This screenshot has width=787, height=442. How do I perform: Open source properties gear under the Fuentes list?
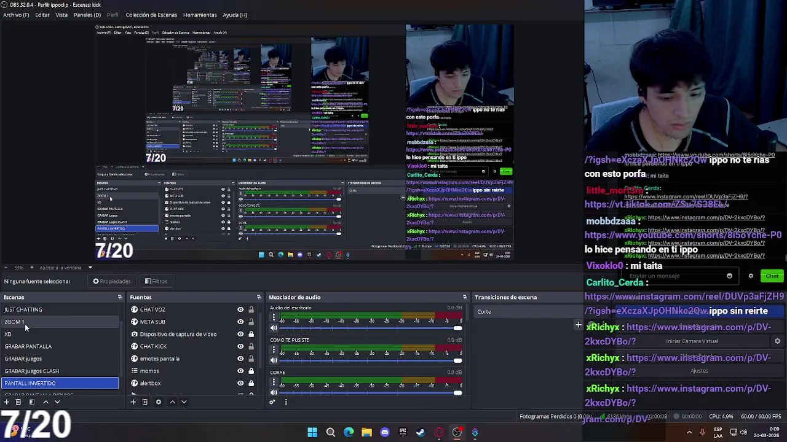click(x=158, y=402)
